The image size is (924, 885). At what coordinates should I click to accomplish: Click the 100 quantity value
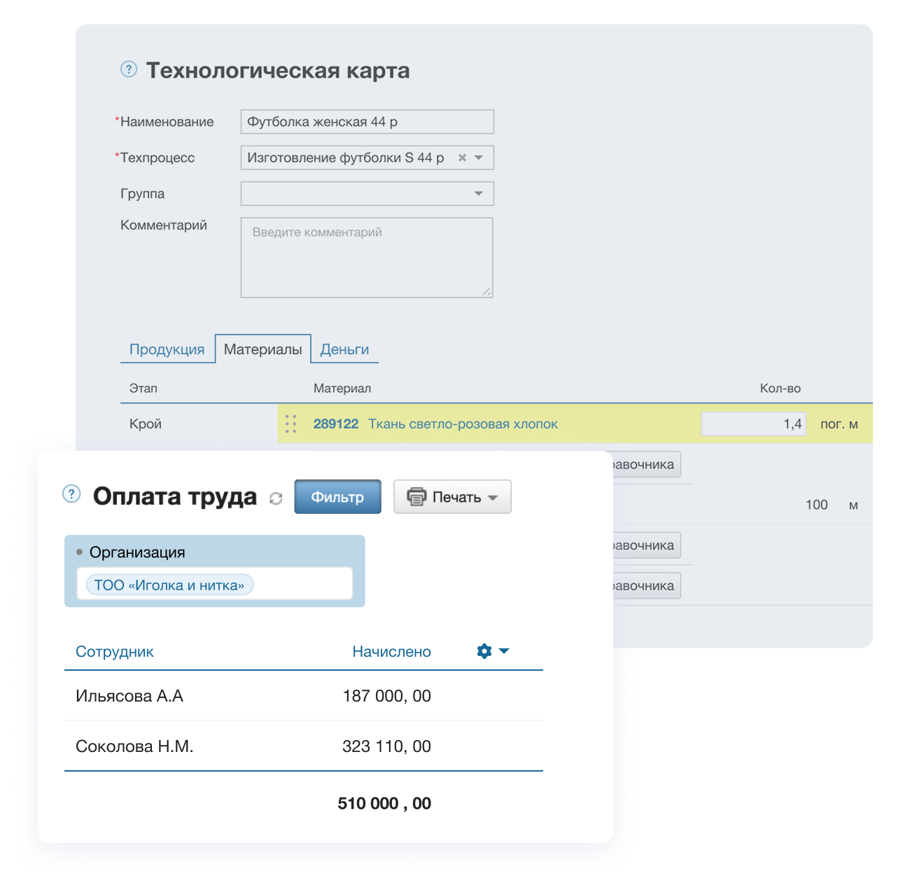tap(816, 505)
